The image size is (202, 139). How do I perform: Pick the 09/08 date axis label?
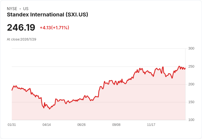pyautogui.click(x=116, y=125)
